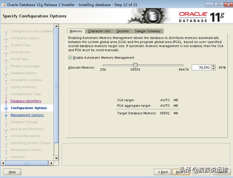
Task: Click the slider maximum label 96476
Action: point(183,70)
